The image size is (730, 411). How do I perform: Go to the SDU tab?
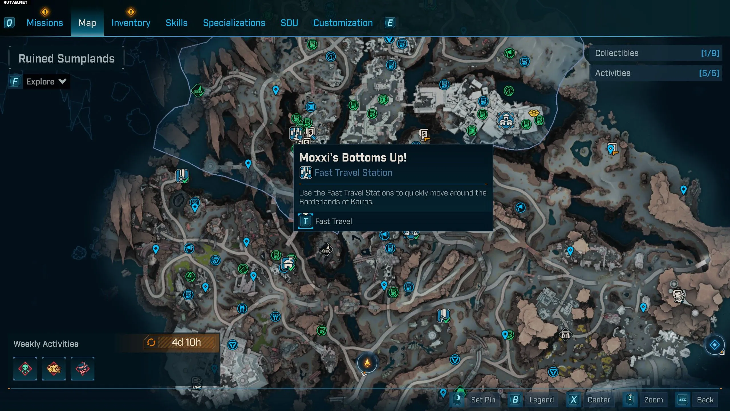point(289,23)
